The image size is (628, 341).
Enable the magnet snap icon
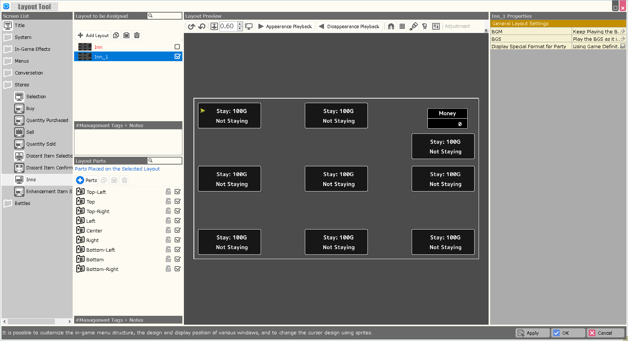click(x=391, y=26)
